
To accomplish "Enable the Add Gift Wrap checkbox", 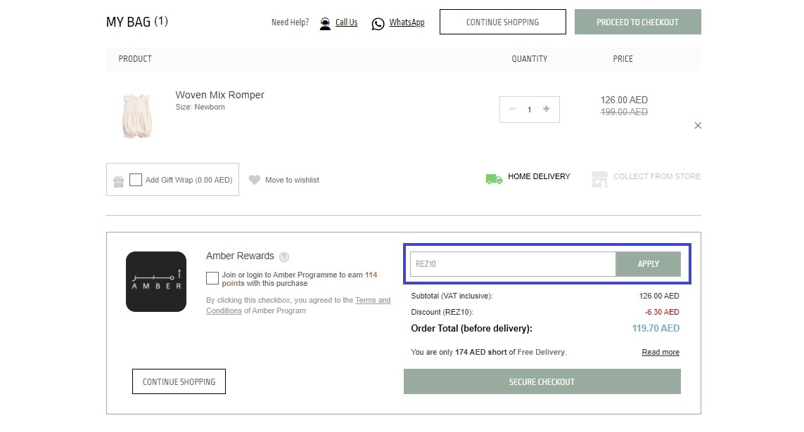I will pyautogui.click(x=136, y=180).
